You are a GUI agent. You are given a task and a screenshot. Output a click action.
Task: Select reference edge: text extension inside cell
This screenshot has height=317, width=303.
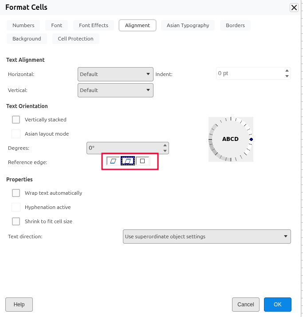coord(142,161)
